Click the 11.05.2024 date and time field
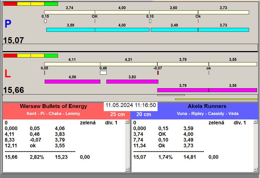 click(131, 105)
